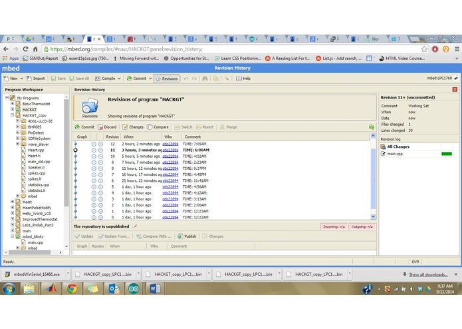This screenshot has width=462, height=329.
Task: Toggle the Revisions toolbar button
Action: click(x=166, y=79)
